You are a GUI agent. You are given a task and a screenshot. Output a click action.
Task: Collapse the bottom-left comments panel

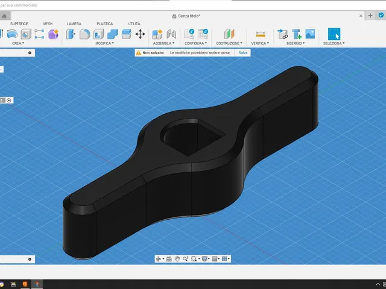coord(30,259)
